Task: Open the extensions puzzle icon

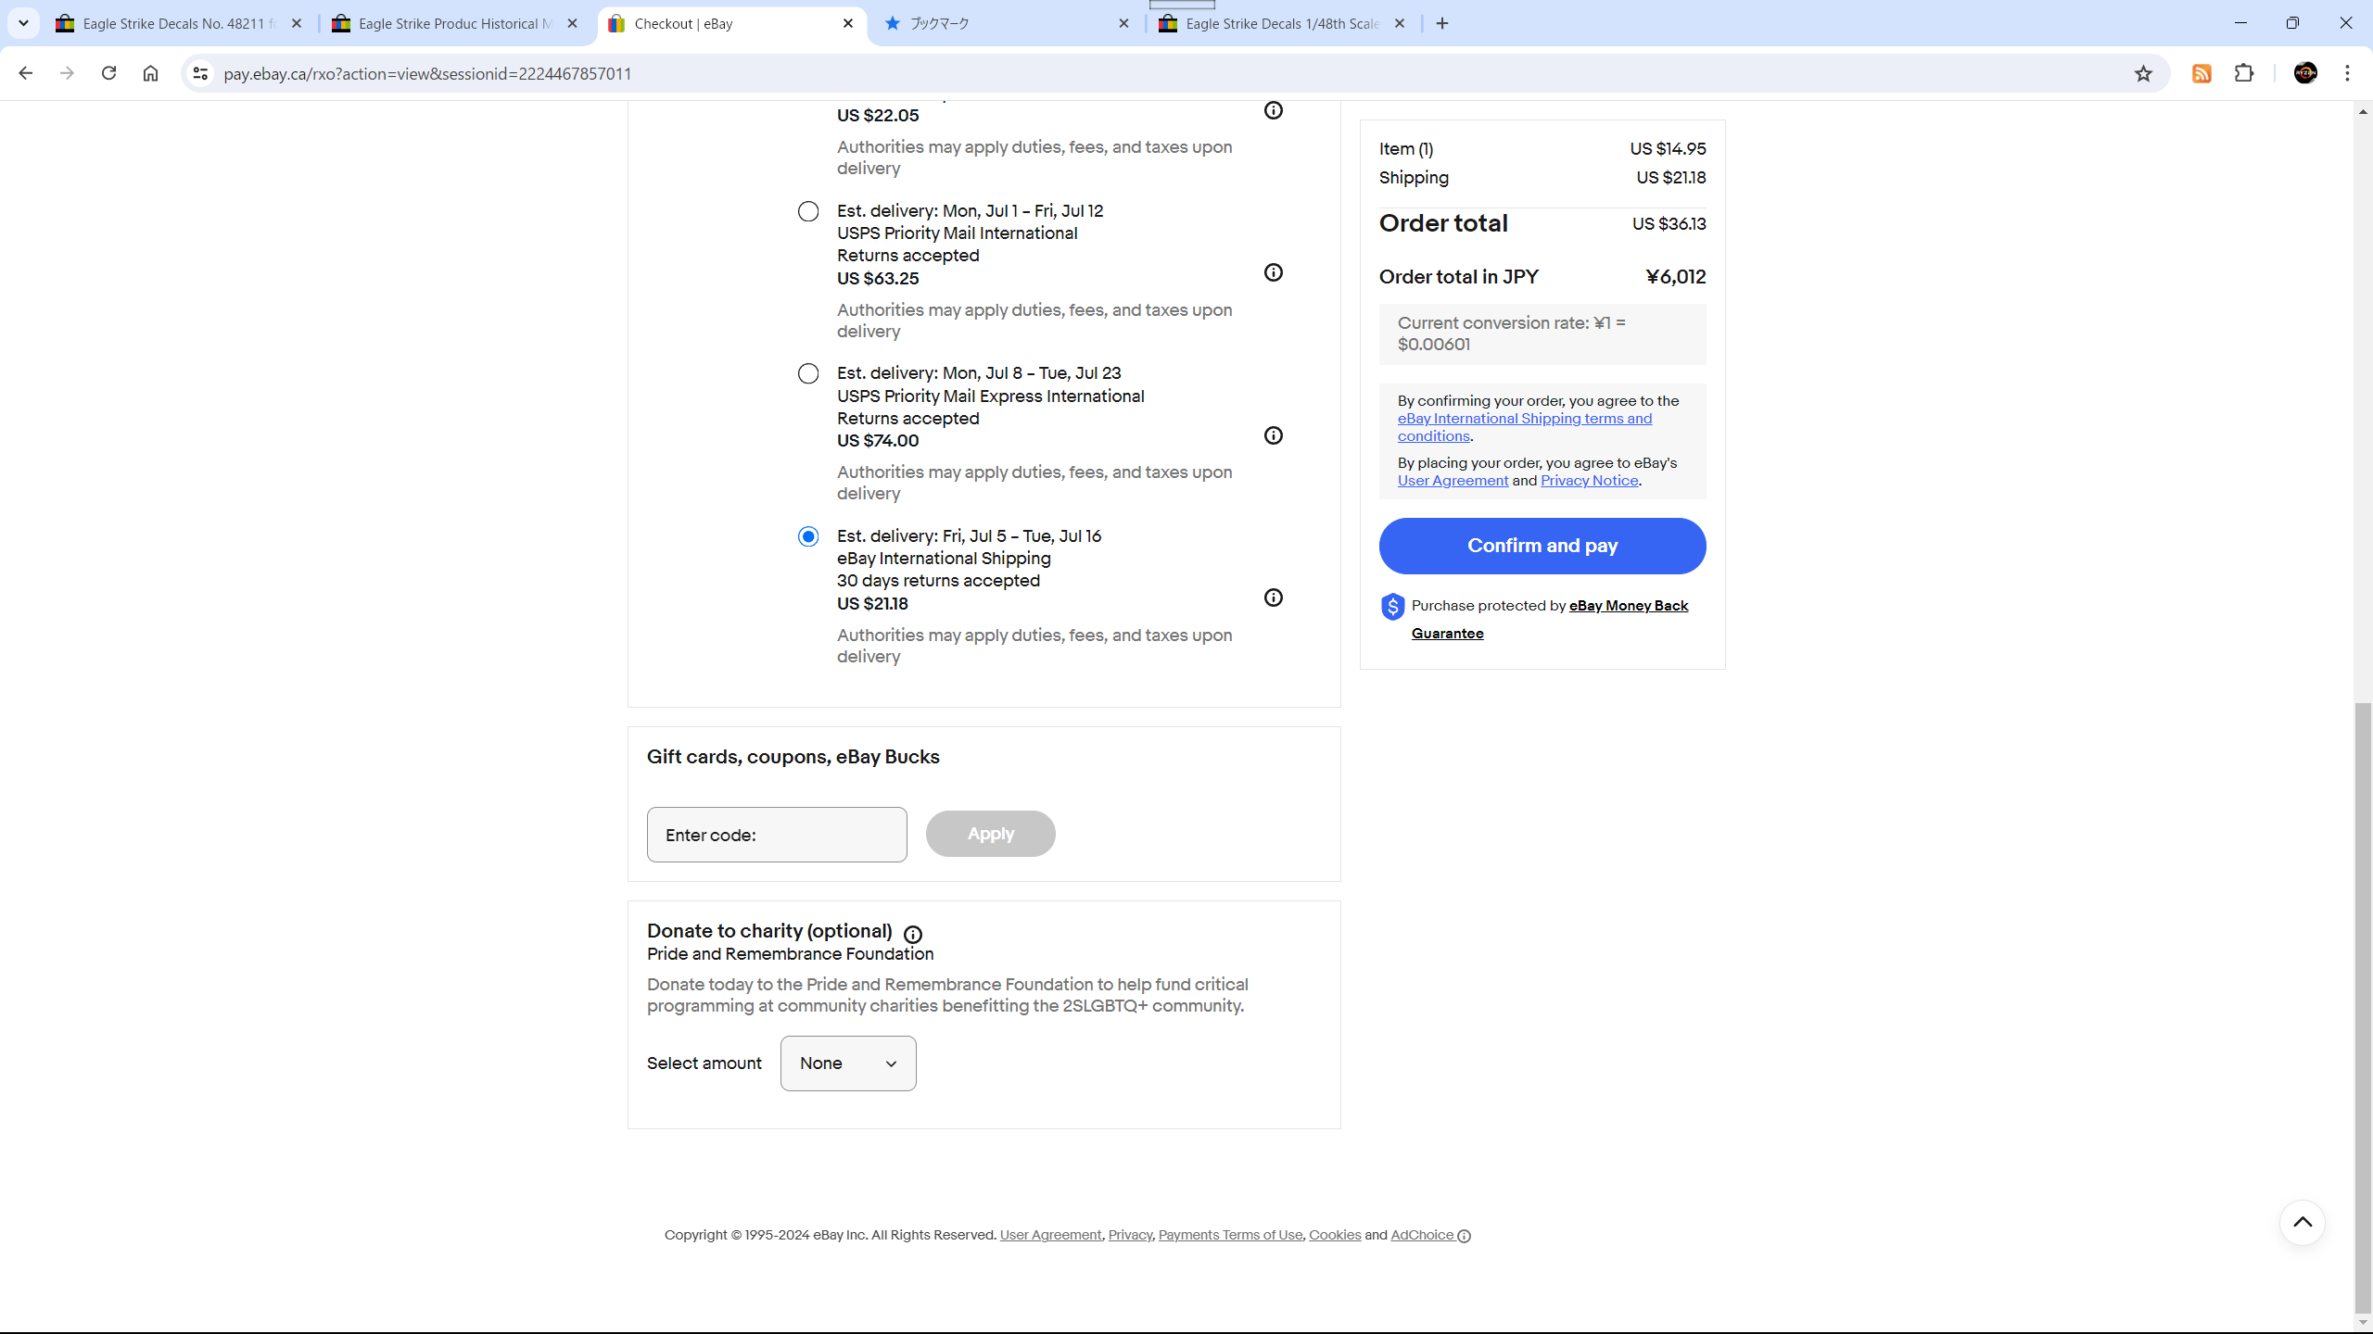Action: 2244,73
